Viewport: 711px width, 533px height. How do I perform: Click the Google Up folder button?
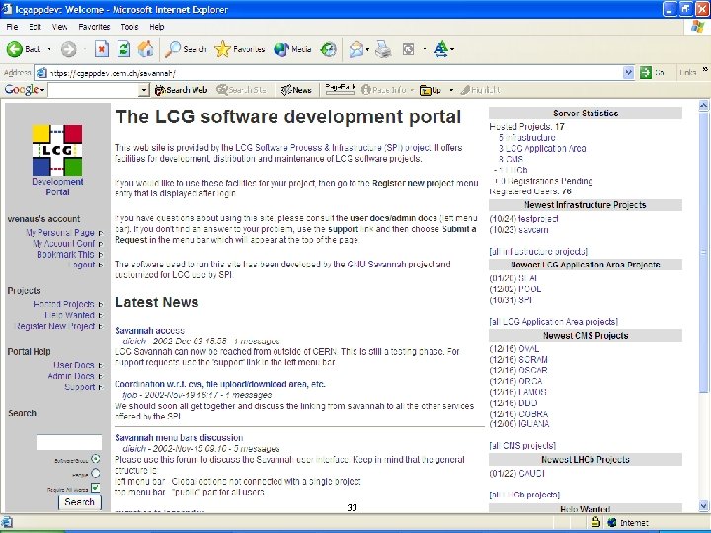[x=431, y=90]
